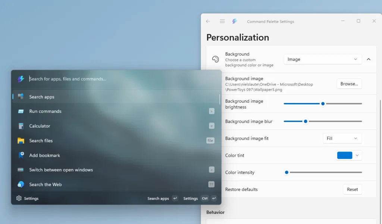Click Reset to restore defaults
382x224 pixels.
coord(352,189)
